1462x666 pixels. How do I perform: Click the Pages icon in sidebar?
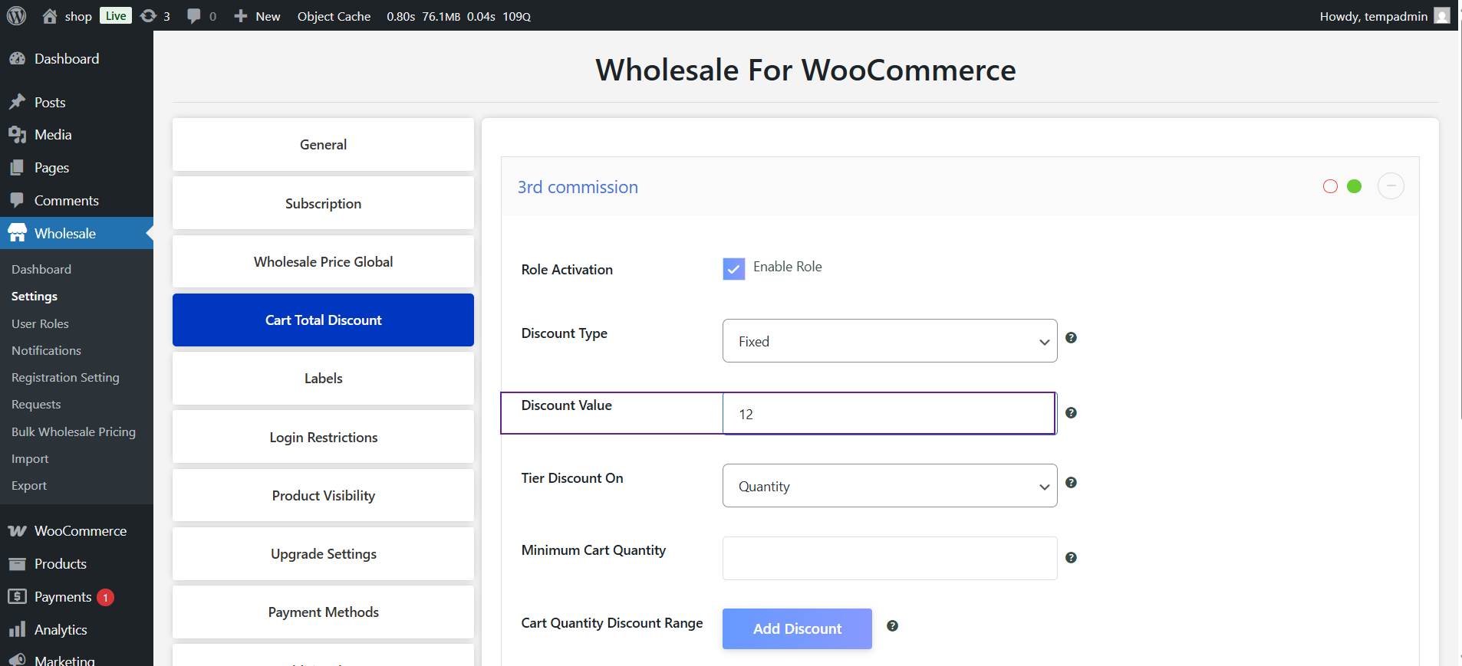(x=17, y=168)
